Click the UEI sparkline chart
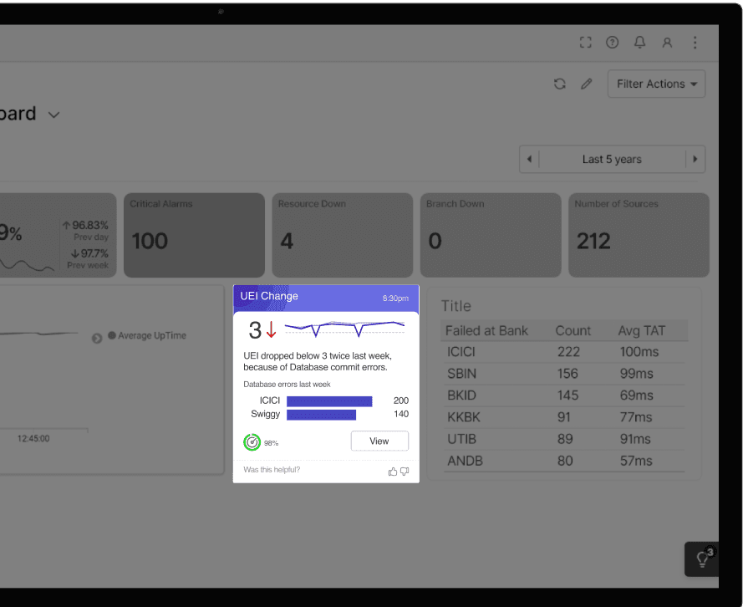Image resolution: width=743 pixels, height=607 pixels. pos(344,328)
